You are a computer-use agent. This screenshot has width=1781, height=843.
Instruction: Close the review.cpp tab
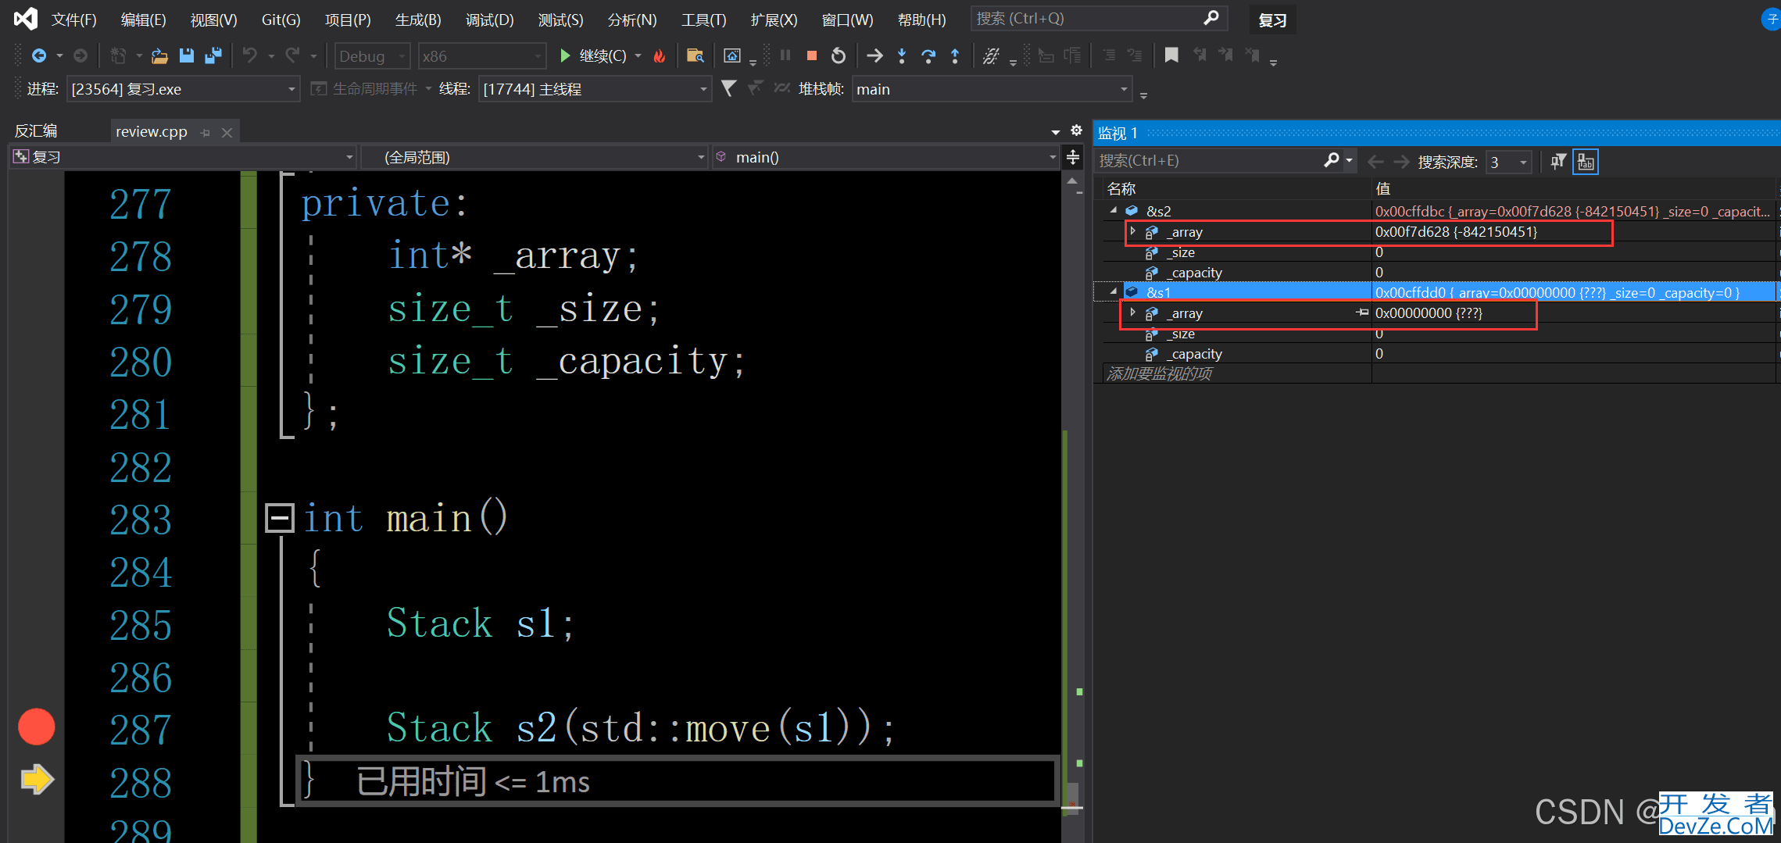pos(227,133)
